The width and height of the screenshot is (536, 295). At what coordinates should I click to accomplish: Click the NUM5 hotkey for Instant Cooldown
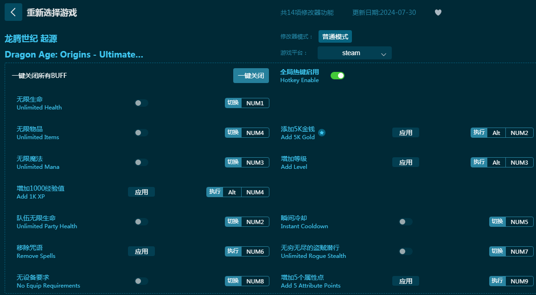coord(511,222)
